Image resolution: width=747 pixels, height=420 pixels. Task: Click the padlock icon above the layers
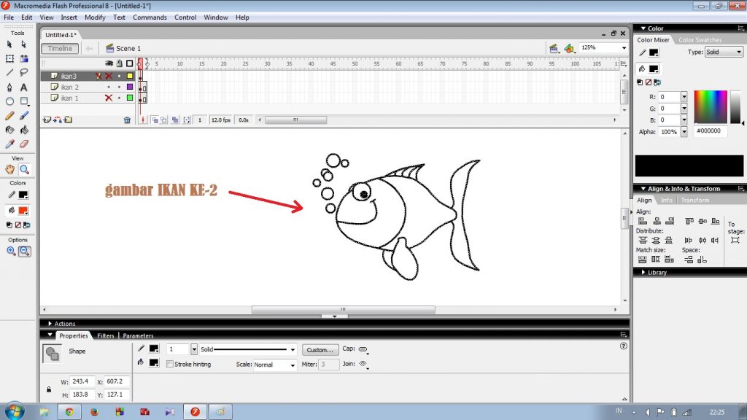120,63
